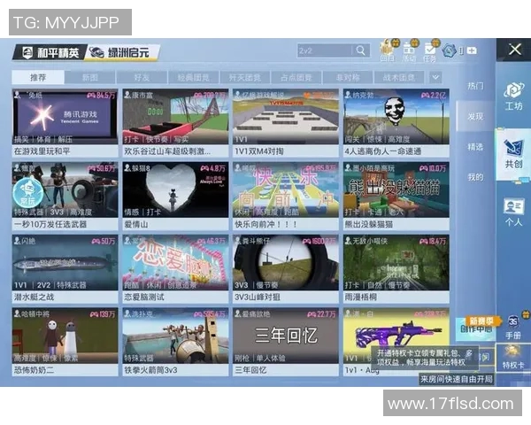Open the 创作中心 button
The height and width of the screenshot is (425, 531).
pyautogui.click(x=476, y=328)
